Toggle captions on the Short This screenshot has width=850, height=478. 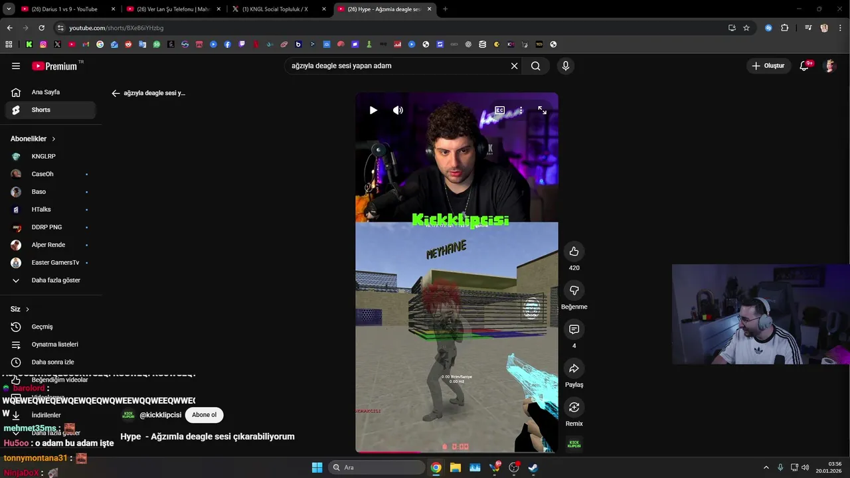(x=499, y=110)
